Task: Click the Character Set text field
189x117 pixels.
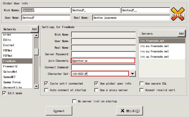Action: coord(100,74)
